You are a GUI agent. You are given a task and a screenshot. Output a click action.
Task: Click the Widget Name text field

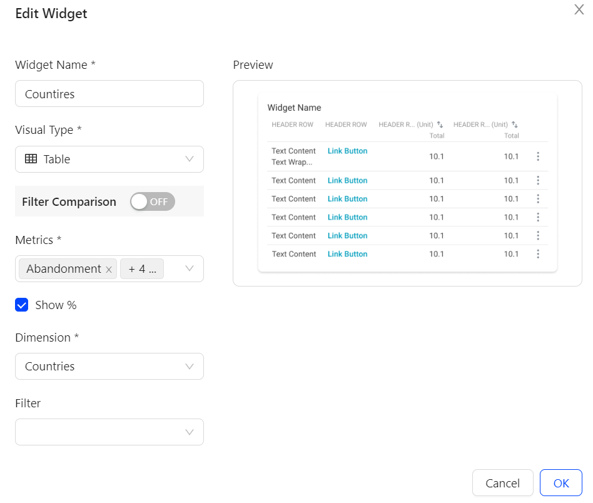(109, 94)
